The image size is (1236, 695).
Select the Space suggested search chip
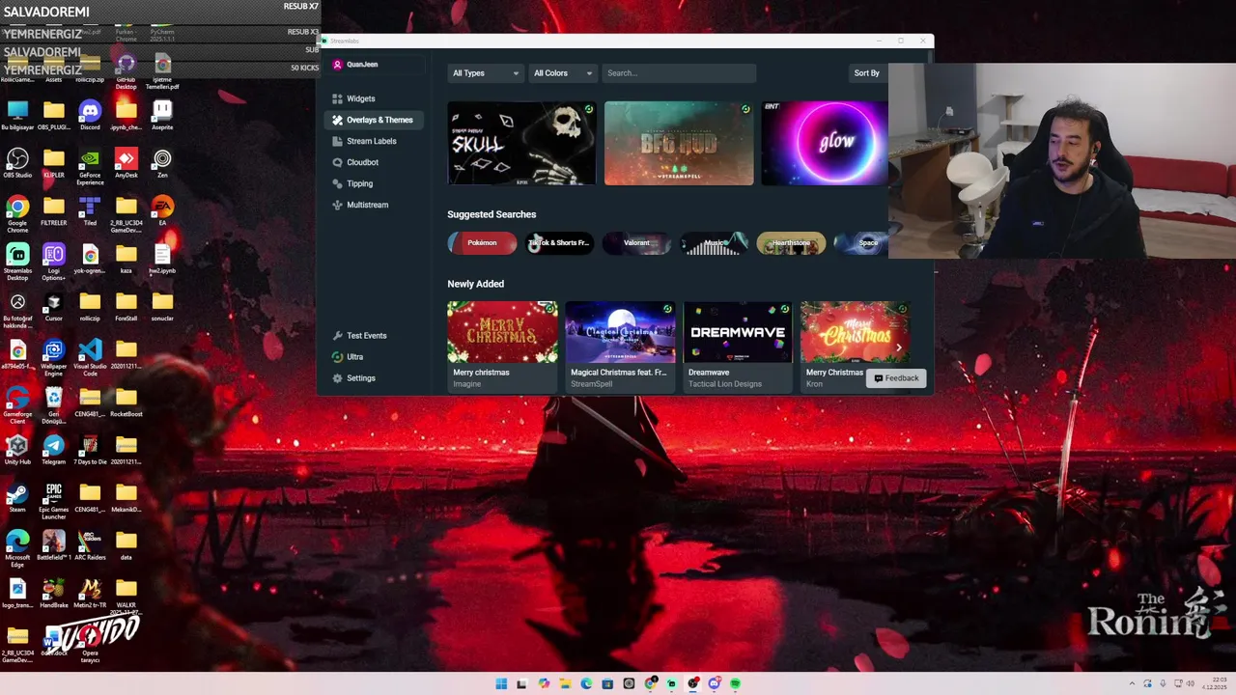tap(861, 243)
